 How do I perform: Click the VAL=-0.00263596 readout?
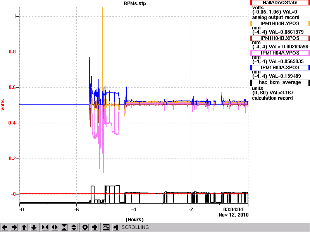(x=288, y=47)
